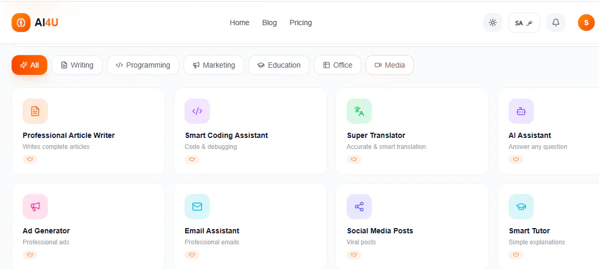Screen dimensions: 599x269
Task: Click the 'Code & debugging' description
Action: (211, 147)
